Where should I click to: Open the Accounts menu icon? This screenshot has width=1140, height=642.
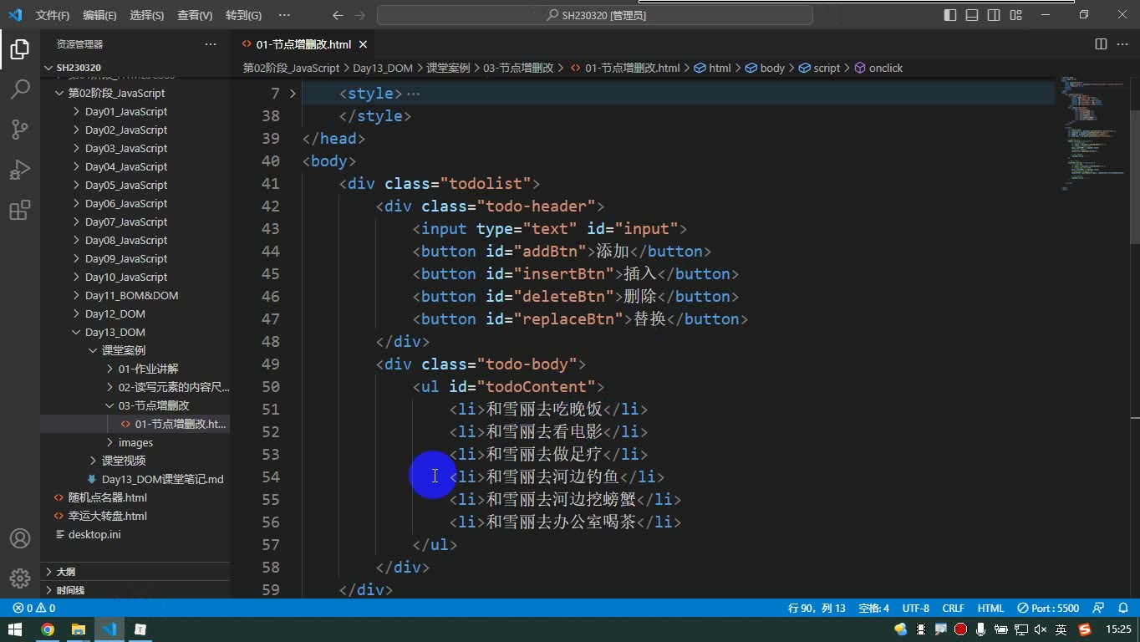tap(20, 538)
